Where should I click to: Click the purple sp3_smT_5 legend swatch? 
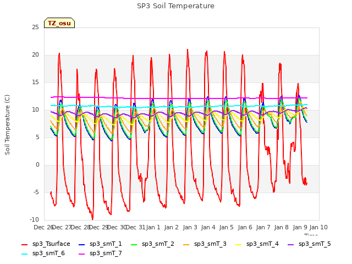coord(291,244)
